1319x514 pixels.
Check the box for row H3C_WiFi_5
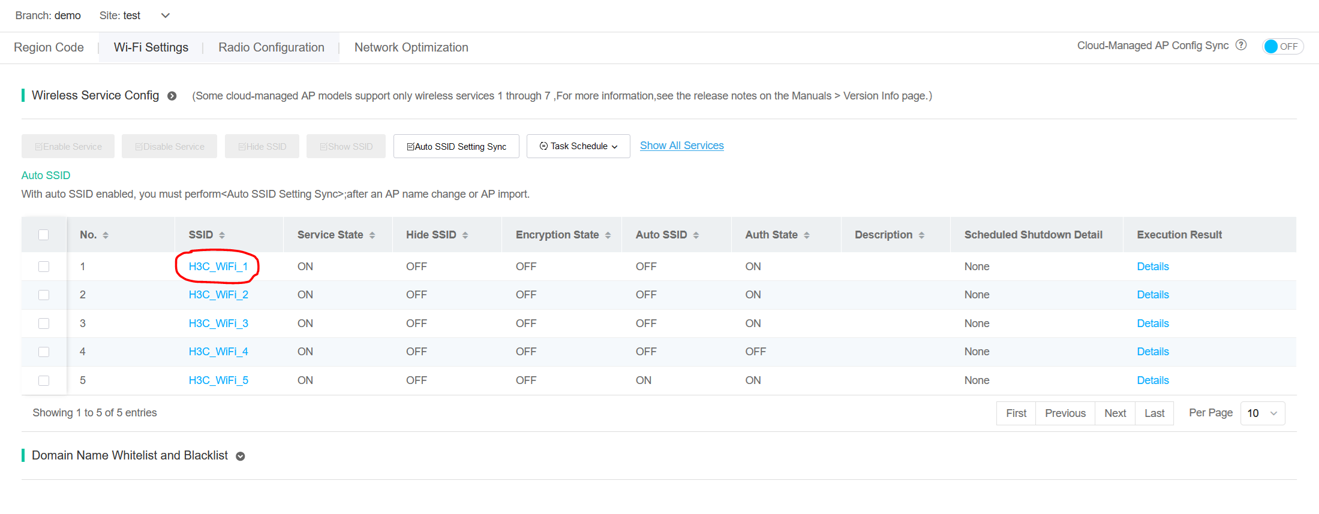(x=44, y=380)
